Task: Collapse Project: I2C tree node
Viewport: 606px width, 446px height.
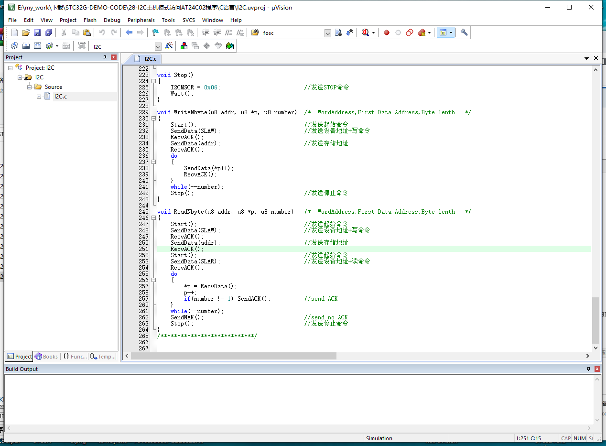Action: [x=10, y=68]
